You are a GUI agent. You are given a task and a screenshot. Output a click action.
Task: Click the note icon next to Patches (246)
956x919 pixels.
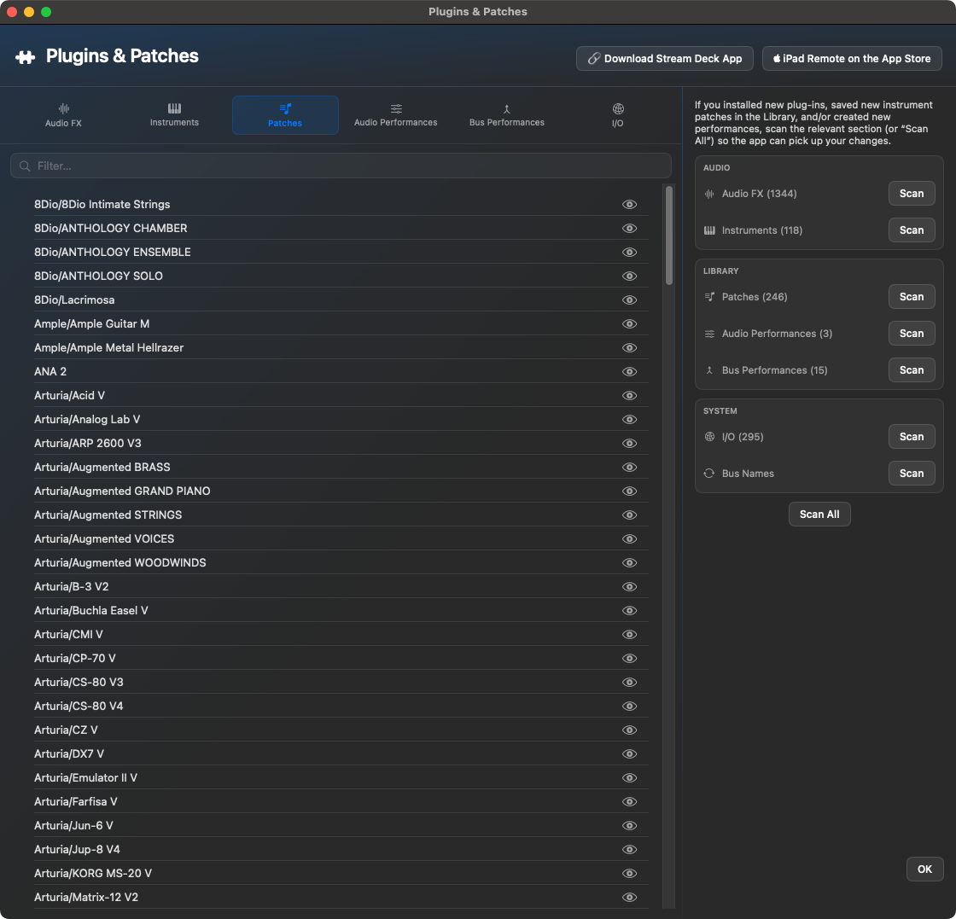click(709, 297)
